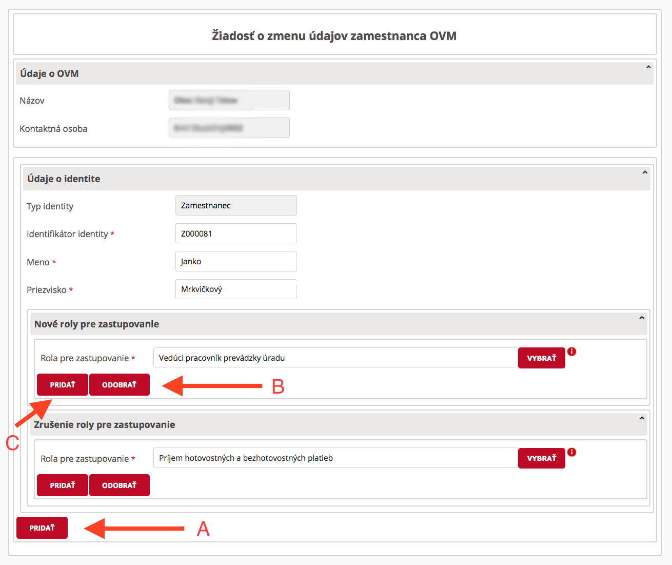
Task: Click role field Príjem hotovostných a bezhotovostných platieb
Action: tap(335, 458)
